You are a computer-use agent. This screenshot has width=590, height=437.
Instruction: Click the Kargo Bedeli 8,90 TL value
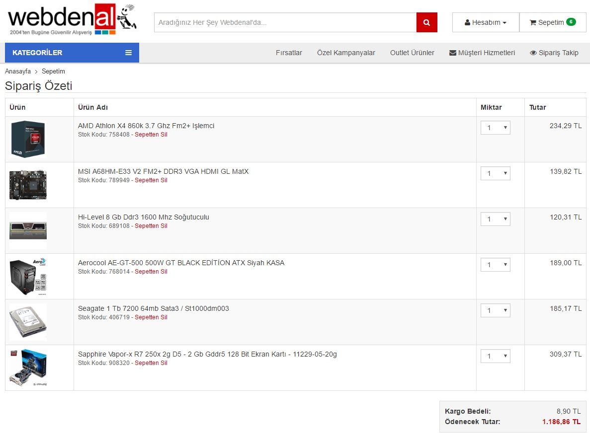tap(569, 412)
